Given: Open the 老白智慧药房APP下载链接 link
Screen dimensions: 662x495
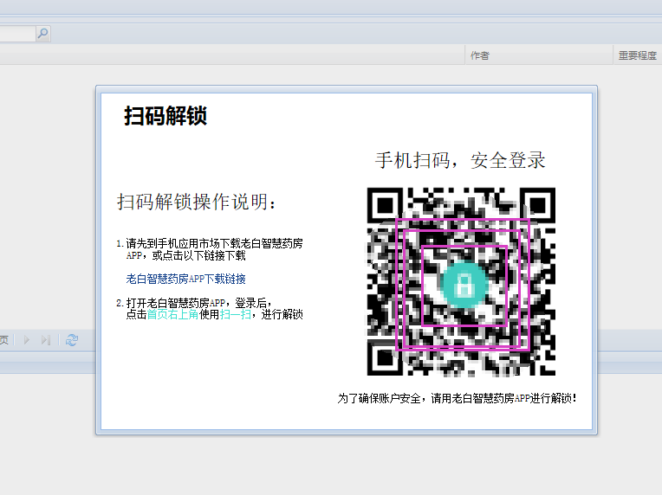Looking at the screenshot, I should [x=185, y=280].
